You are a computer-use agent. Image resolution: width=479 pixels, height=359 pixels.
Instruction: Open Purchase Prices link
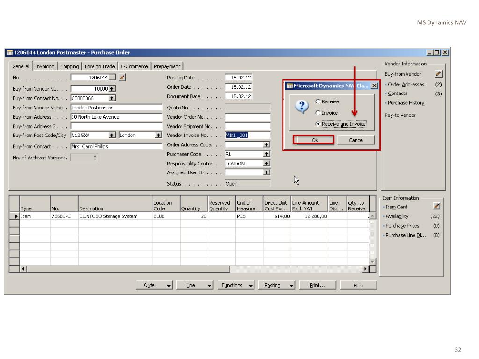coord(402,226)
